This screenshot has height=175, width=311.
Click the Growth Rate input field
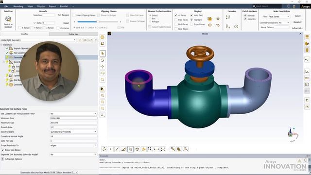pyautogui.click(x=73, y=127)
